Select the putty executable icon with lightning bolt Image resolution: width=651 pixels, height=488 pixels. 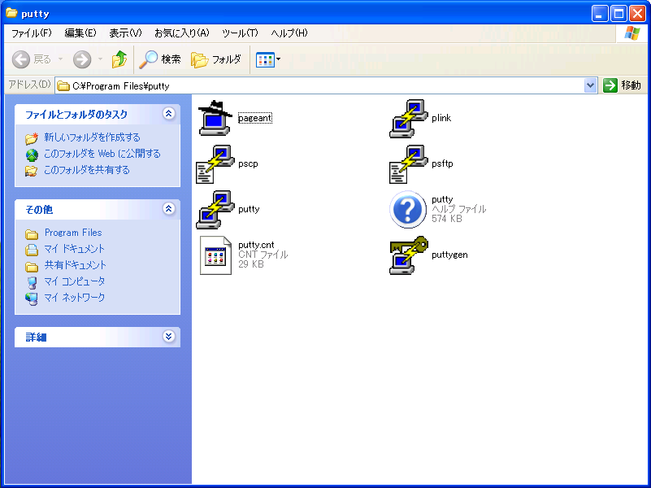215,210
